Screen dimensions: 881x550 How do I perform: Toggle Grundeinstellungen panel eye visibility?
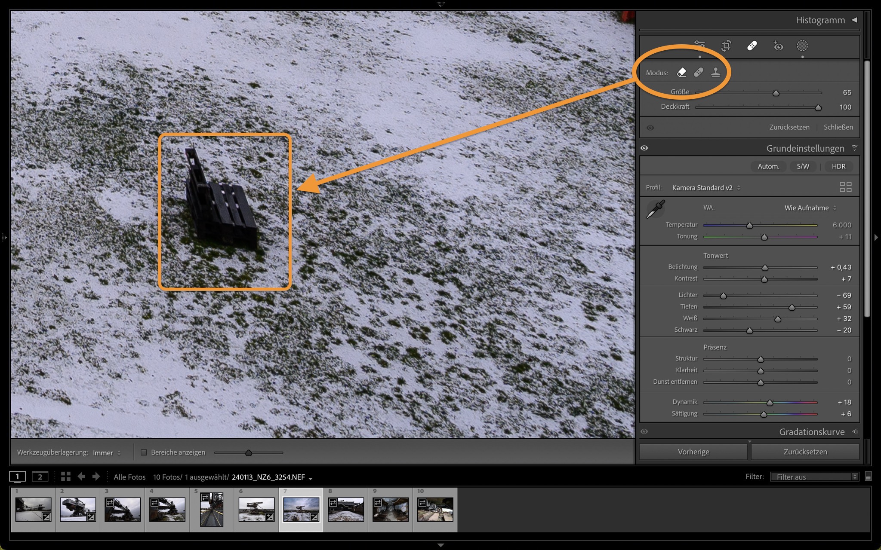[644, 148]
